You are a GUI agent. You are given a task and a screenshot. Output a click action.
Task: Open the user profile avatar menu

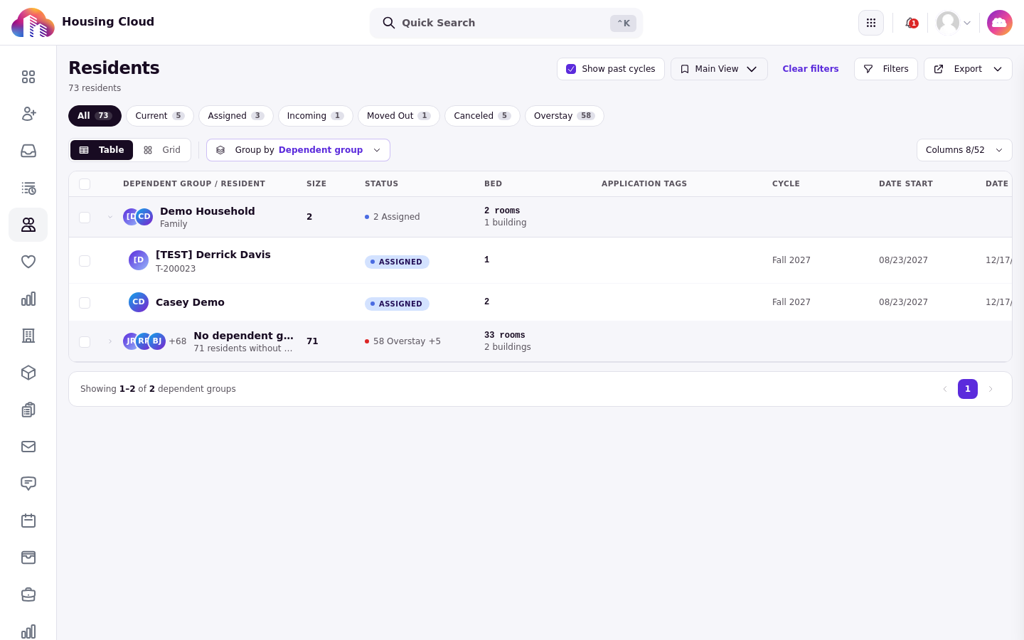tap(954, 23)
